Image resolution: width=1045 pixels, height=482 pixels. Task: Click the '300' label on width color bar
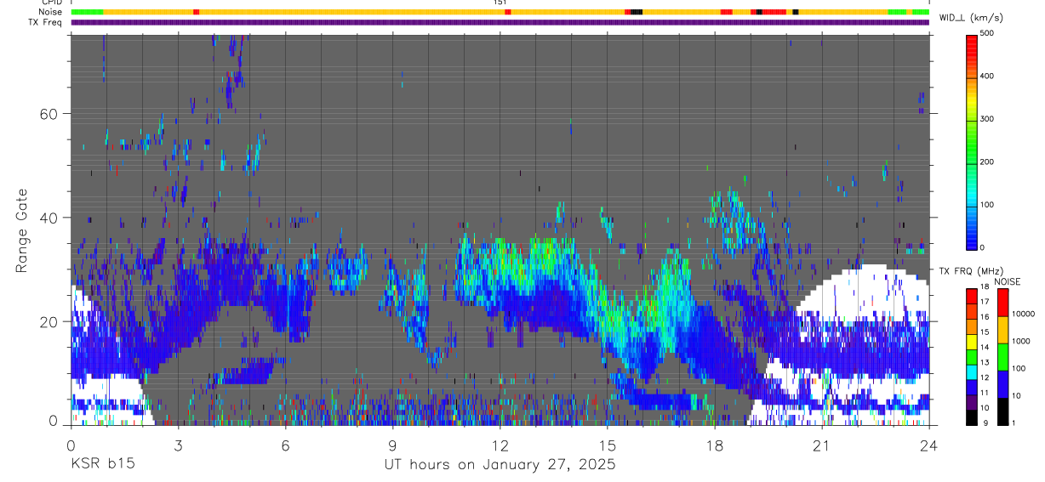tap(987, 119)
